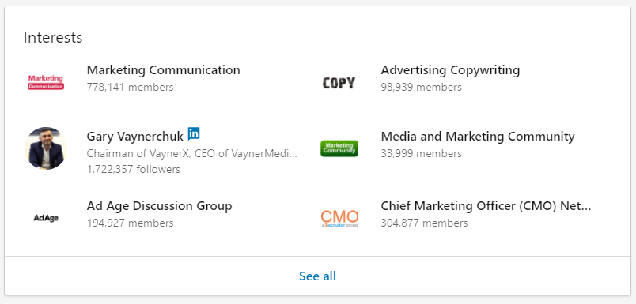Click the 98,939 members count

[421, 88]
